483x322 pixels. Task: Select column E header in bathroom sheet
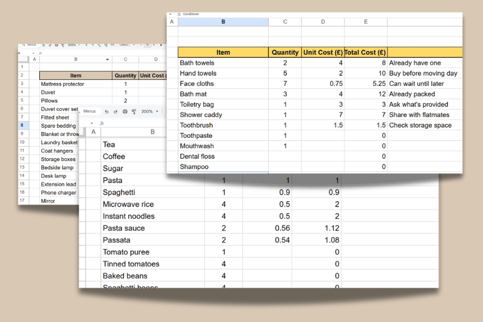tap(365, 22)
